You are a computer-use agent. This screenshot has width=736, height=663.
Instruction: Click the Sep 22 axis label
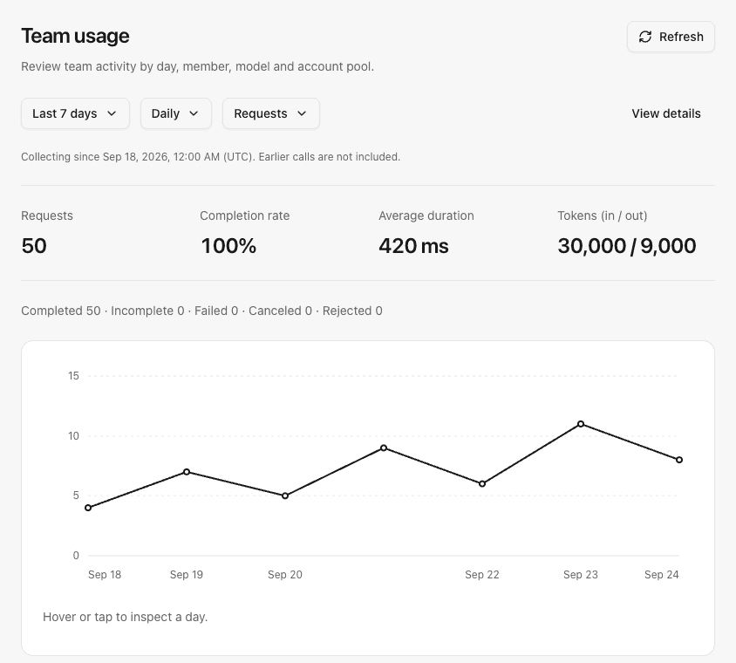pos(482,575)
